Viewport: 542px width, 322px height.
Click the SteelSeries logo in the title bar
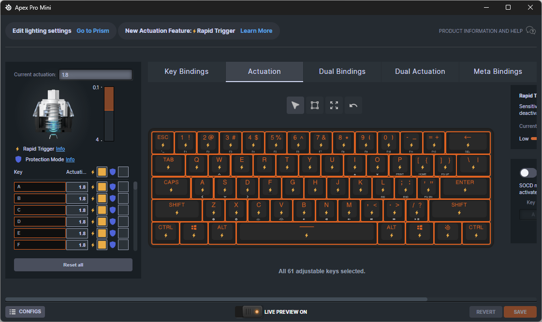coord(8,7)
